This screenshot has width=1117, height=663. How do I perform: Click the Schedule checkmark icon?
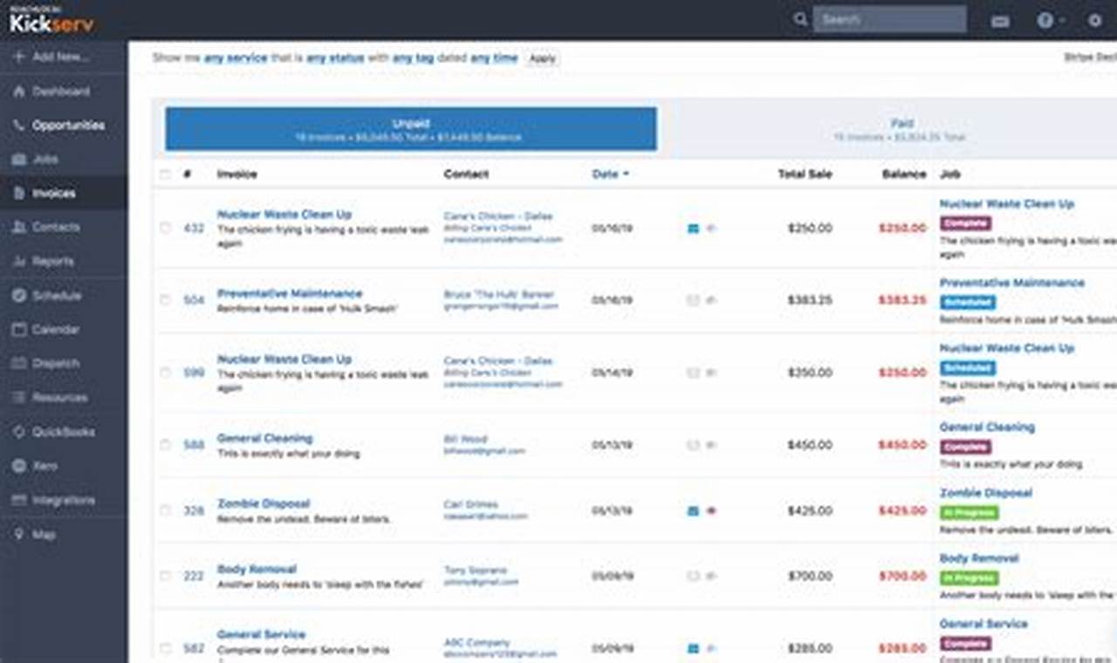pos(19,295)
